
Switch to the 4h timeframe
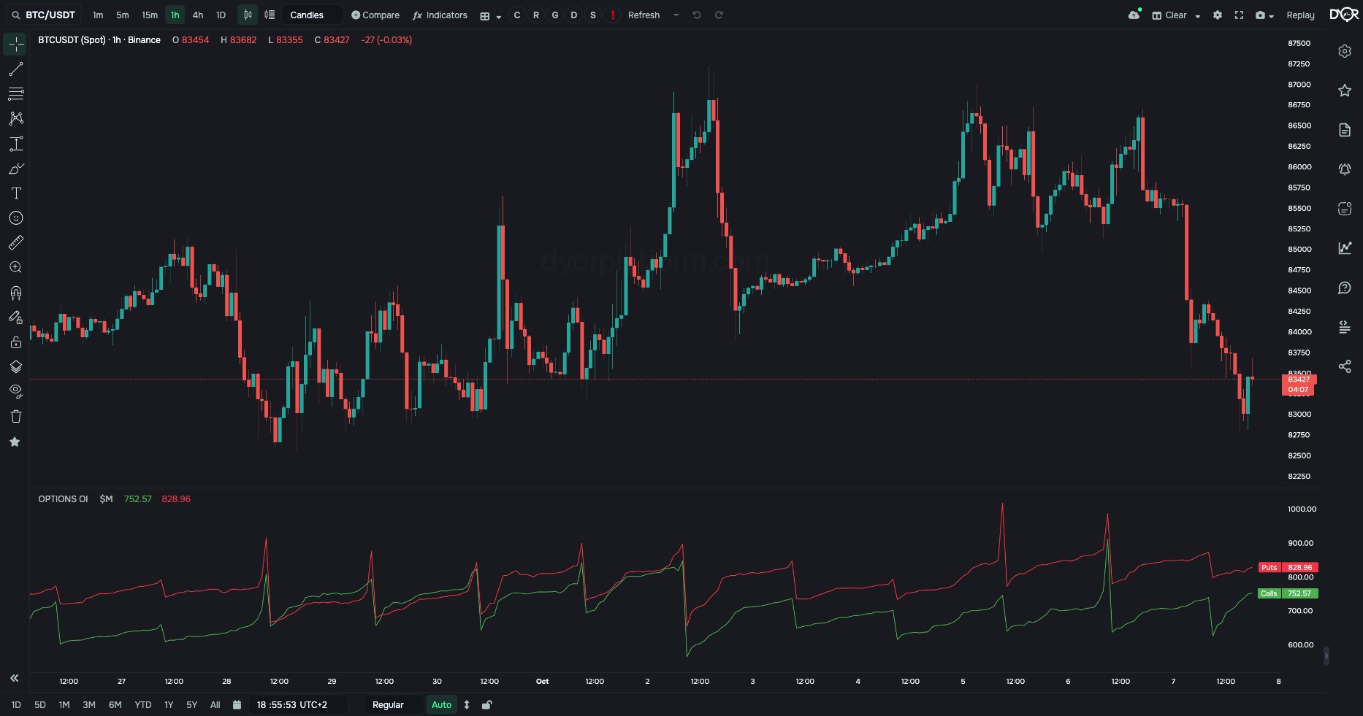coord(197,15)
